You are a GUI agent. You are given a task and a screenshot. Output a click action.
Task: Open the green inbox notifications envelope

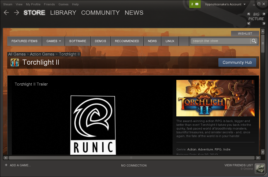tap(195, 4)
